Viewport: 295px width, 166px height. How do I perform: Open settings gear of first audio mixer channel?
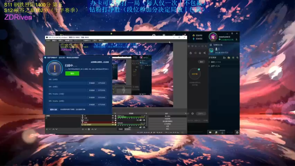pyautogui.click(x=144, y=120)
